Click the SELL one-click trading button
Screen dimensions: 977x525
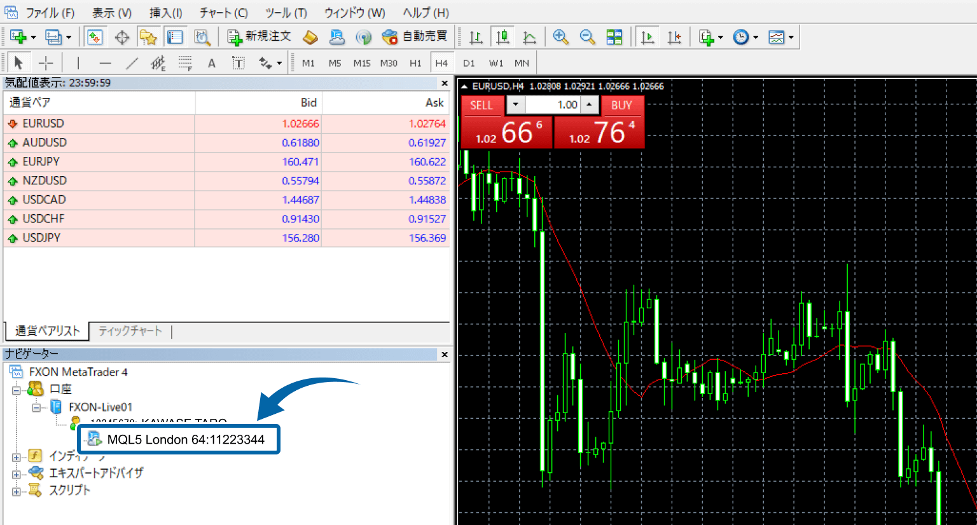click(482, 106)
